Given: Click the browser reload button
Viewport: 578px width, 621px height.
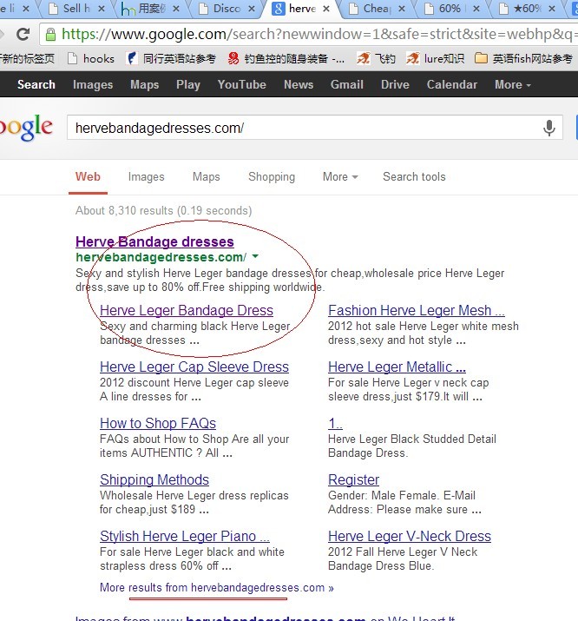Looking at the screenshot, I should pos(23,35).
